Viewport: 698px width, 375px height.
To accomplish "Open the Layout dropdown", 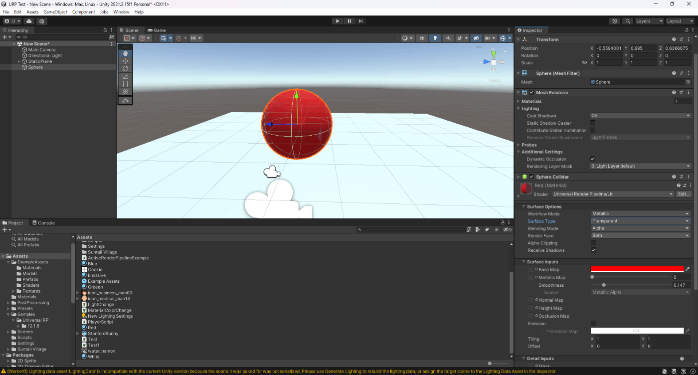I will (x=680, y=21).
